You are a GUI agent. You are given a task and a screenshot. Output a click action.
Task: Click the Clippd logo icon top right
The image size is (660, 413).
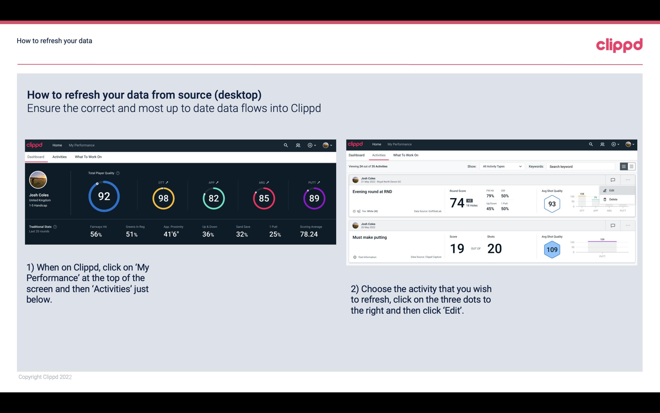(x=620, y=45)
